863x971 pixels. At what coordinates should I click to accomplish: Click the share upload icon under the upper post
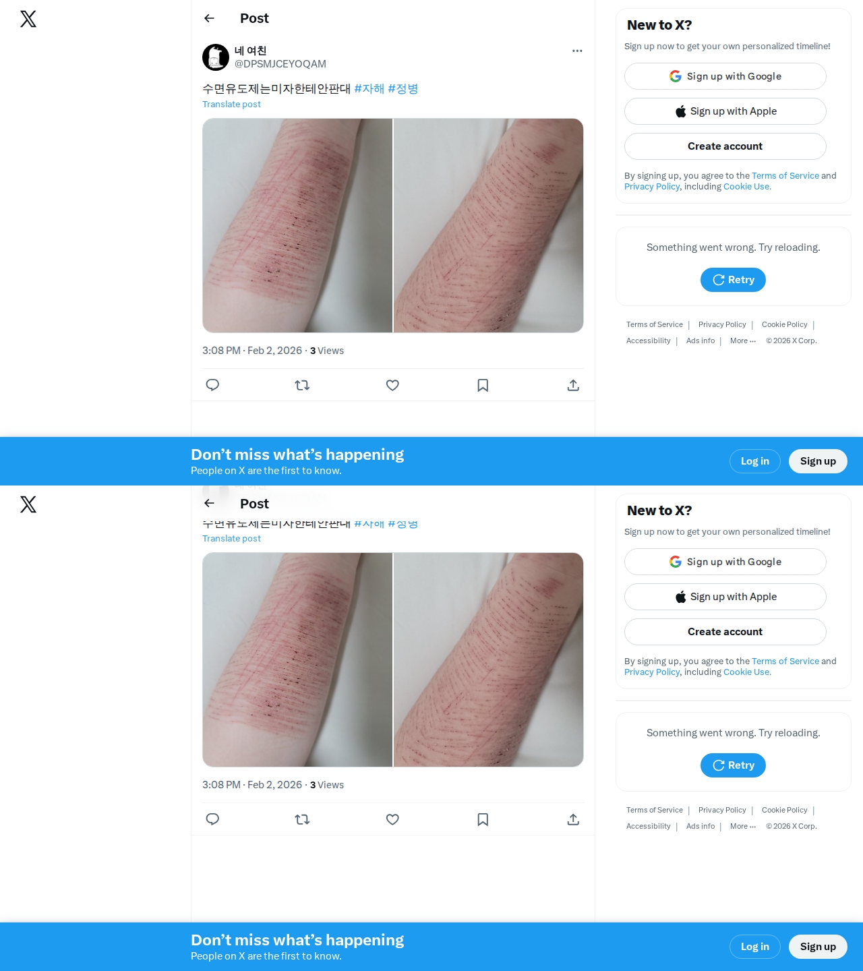pyautogui.click(x=573, y=385)
